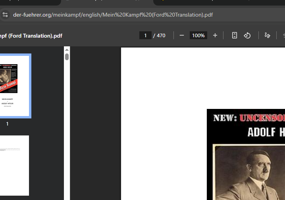Click the thumbnail sidebar scrollbar handle
The image size is (285, 200).
(67, 57)
